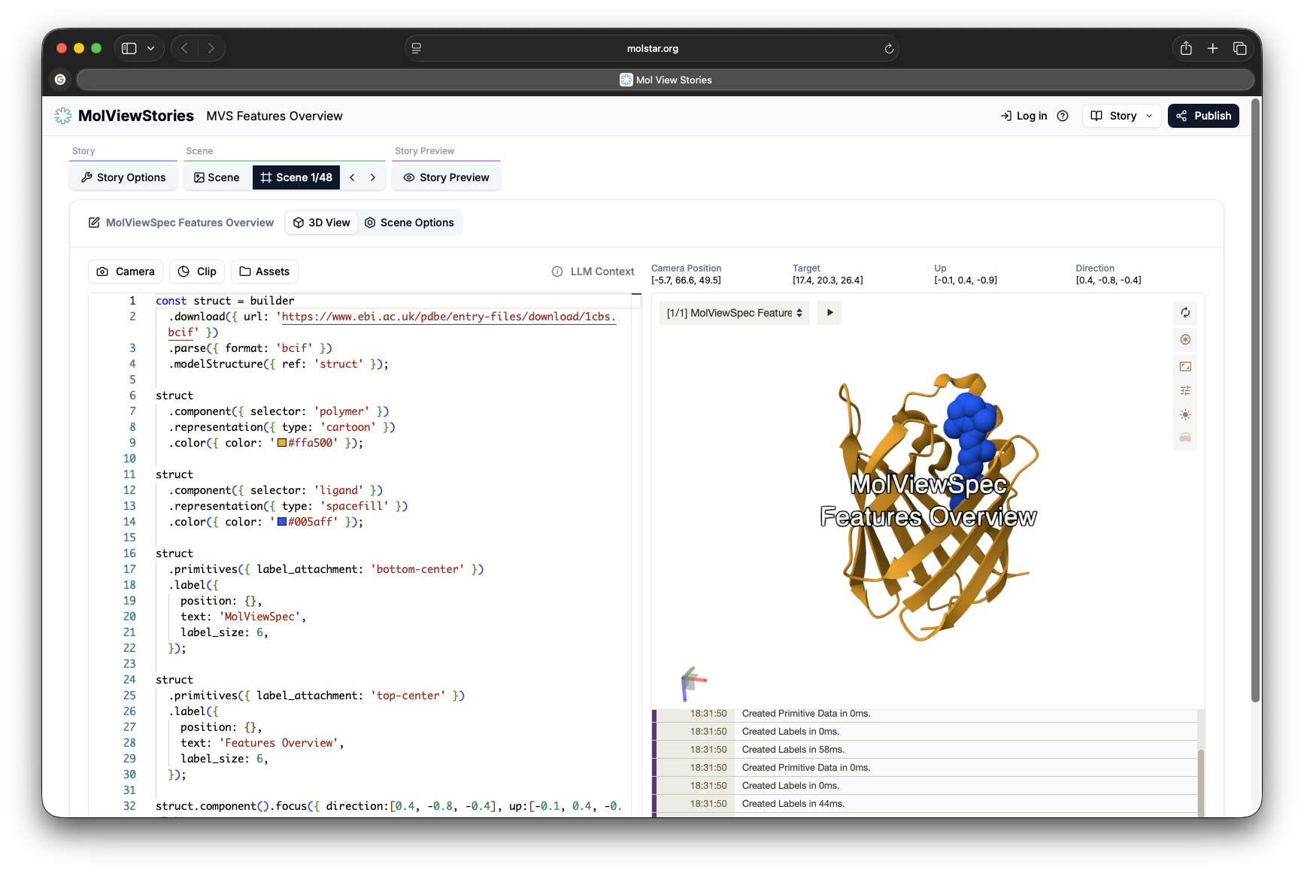
Task: Open Story Preview
Action: [x=446, y=177]
